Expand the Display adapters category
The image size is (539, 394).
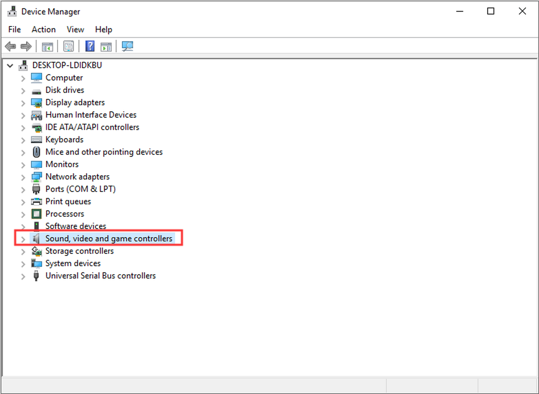click(23, 103)
